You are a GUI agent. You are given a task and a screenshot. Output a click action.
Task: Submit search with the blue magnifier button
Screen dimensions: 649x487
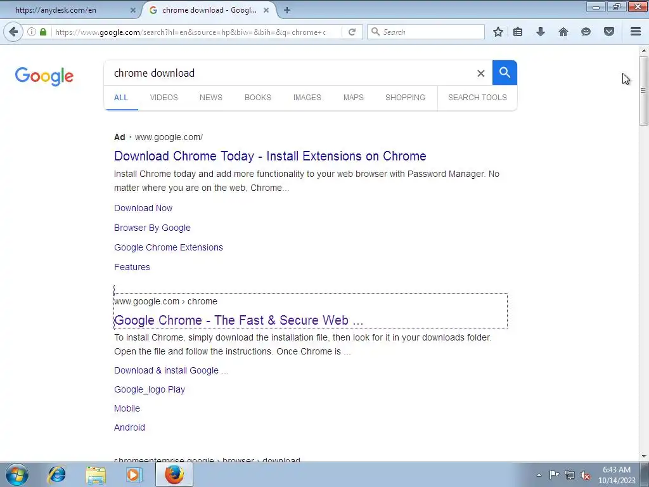pos(504,73)
